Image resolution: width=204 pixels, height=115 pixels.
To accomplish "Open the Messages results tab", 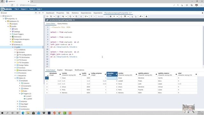I will pos(69,70).
